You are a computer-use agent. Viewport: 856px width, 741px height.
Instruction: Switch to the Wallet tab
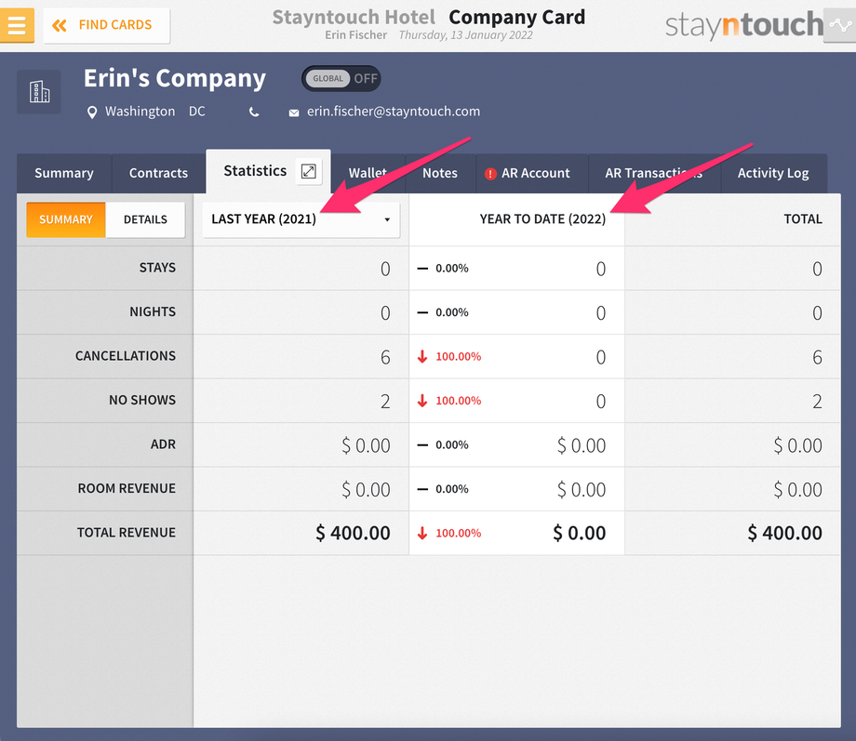[368, 174]
